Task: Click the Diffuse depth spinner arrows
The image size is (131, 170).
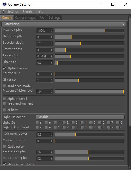Action: click(52, 37)
